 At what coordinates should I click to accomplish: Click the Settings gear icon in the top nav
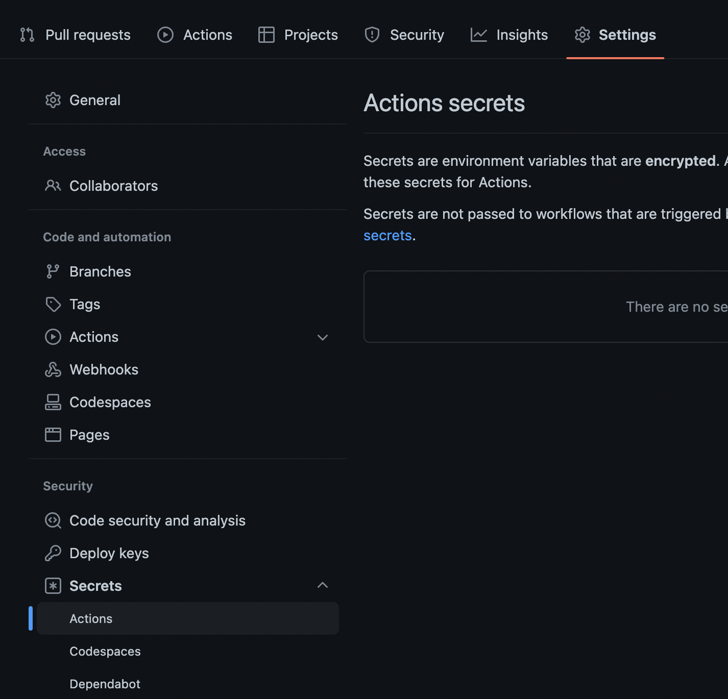click(x=583, y=35)
